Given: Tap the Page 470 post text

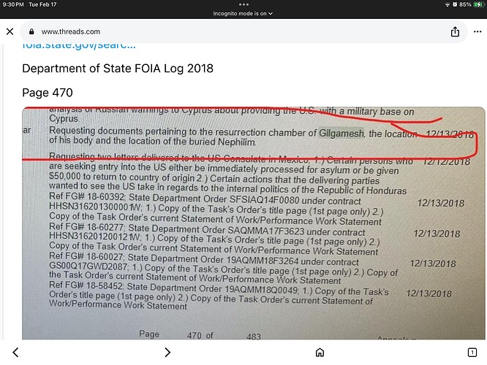Looking at the screenshot, I should [48, 93].
